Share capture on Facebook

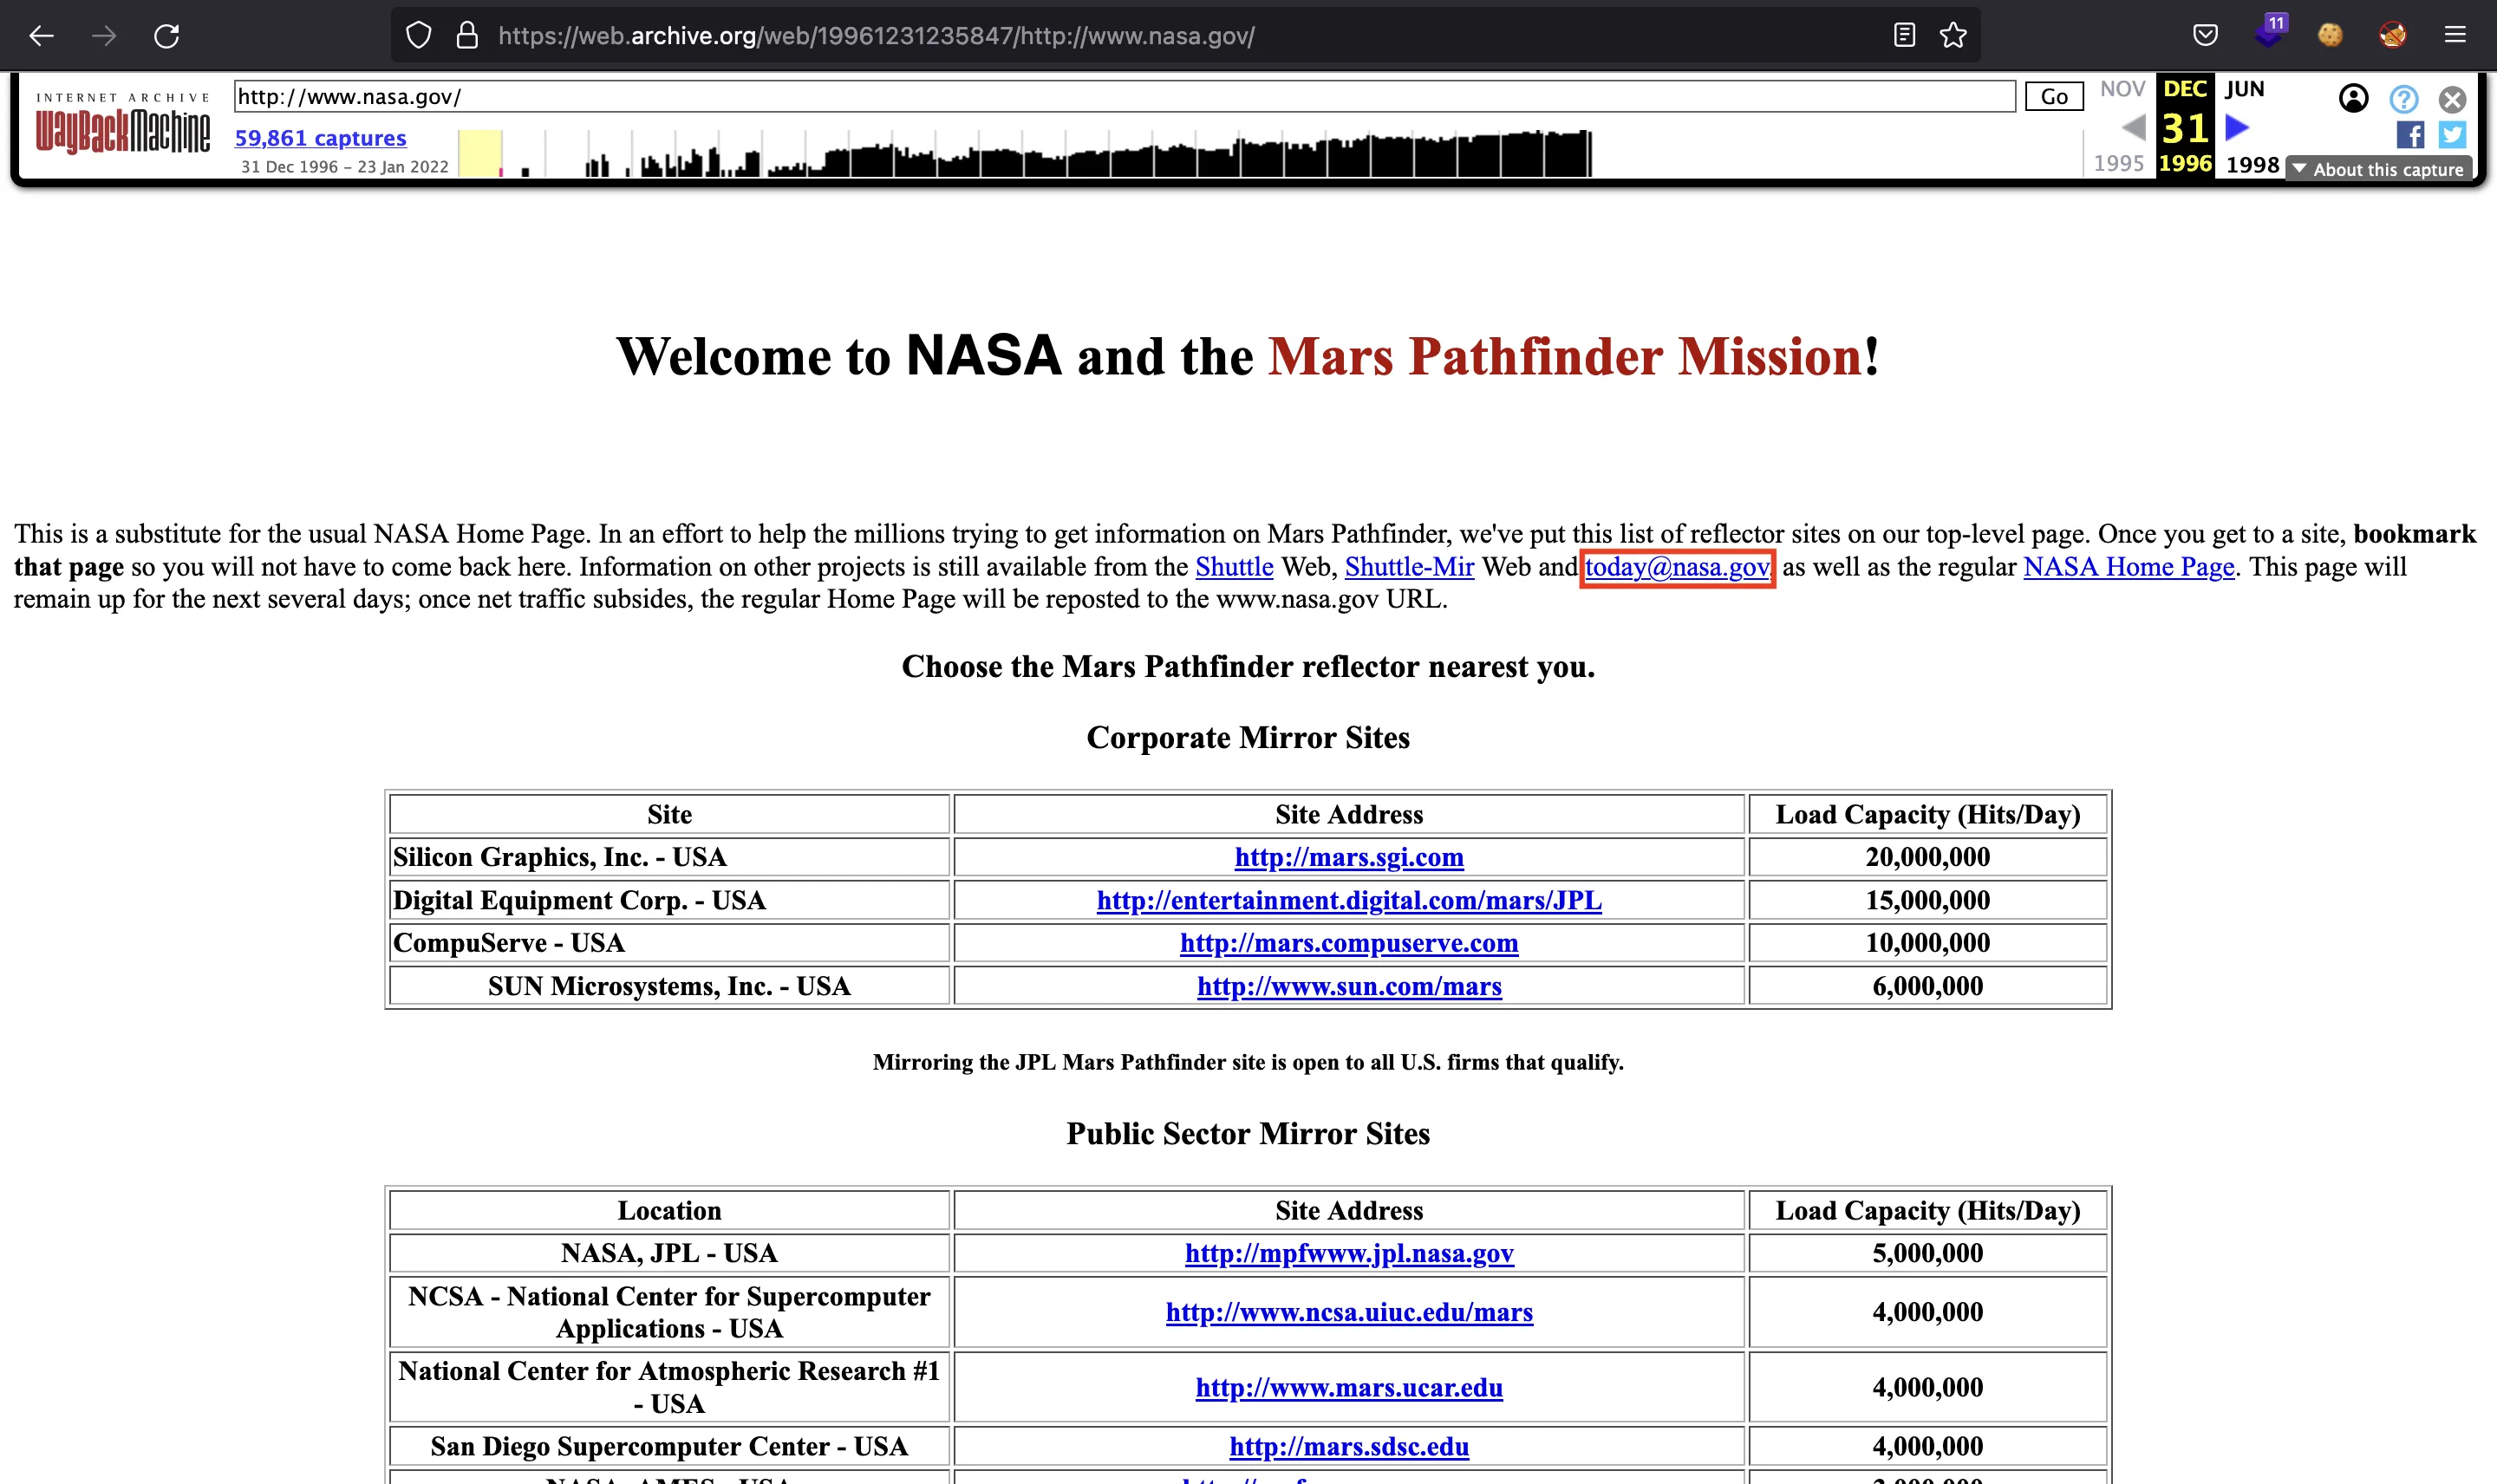click(2410, 134)
